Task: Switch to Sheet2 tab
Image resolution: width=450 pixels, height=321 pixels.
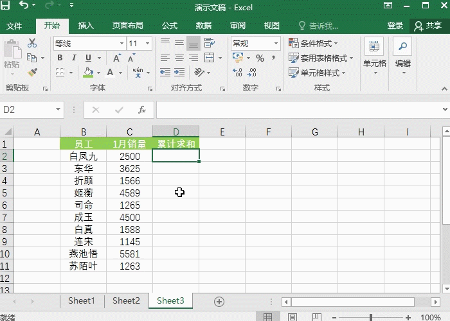Action: tap(126, 300)
